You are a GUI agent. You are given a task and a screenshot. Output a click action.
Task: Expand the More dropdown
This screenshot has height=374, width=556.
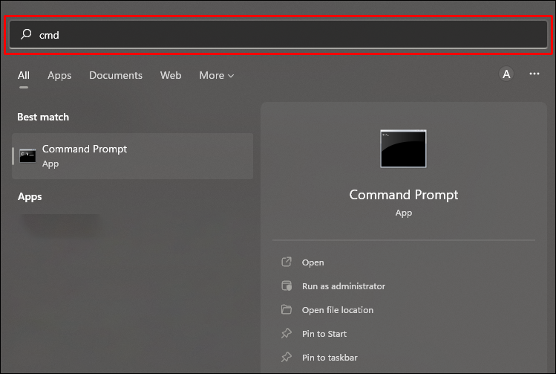pyautogui.click(x=216, y=75)
